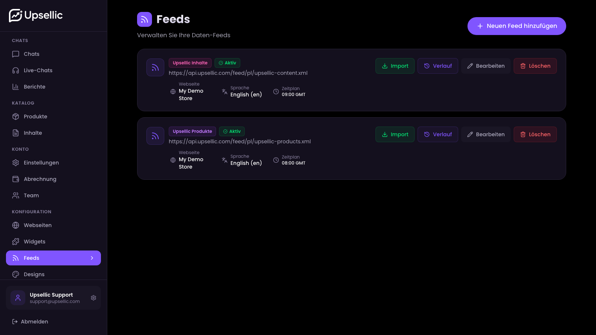Open Live-Chats via the headphones icon

[x=15, y=70]
